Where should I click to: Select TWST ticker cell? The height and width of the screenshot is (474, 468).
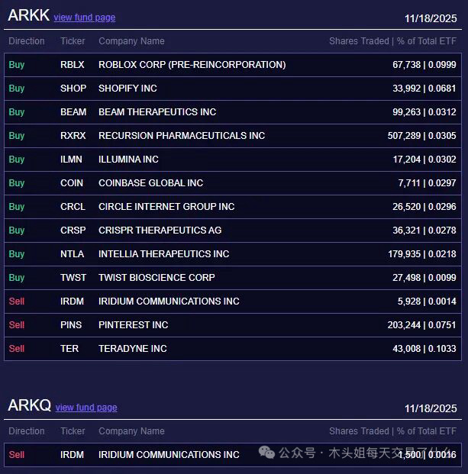tap(73, 278)
